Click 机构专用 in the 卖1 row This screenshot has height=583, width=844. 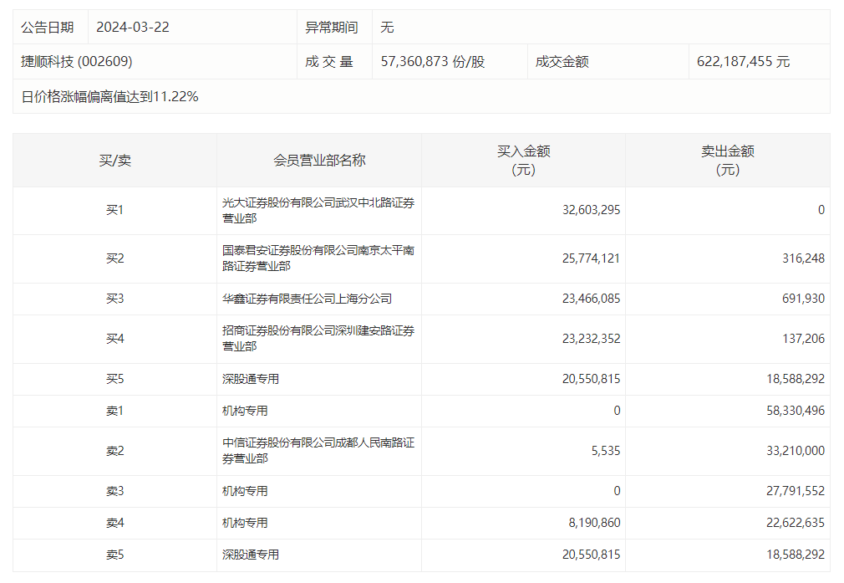tap(245, 411)
